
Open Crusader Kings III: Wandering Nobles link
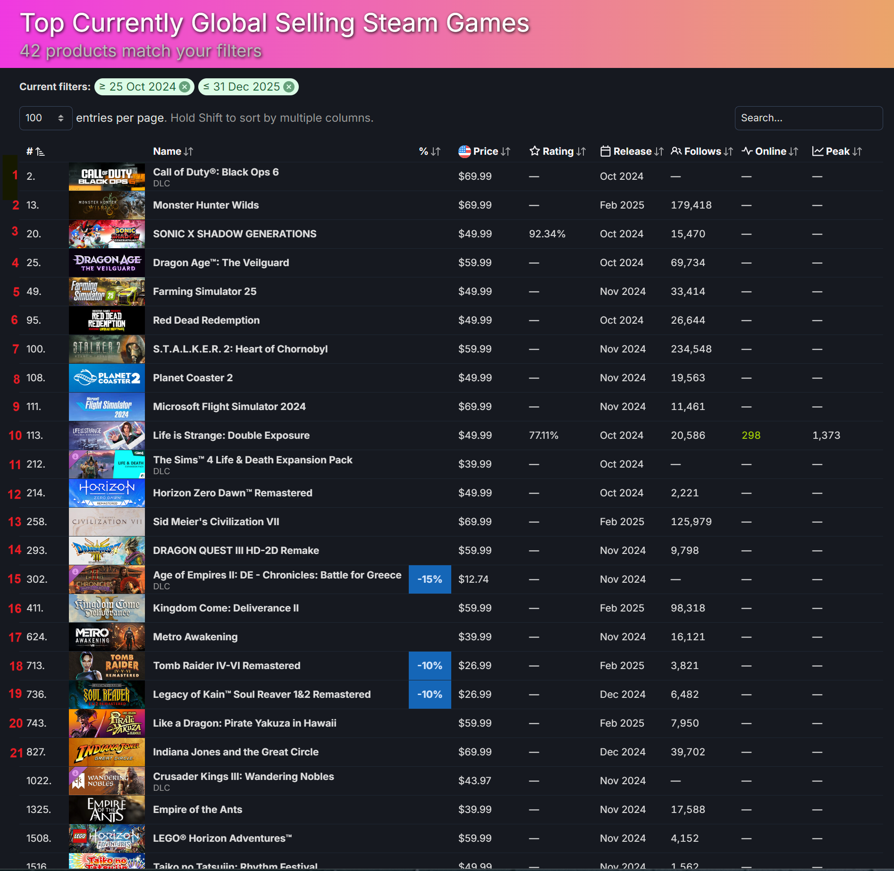pyautogui.click(x=243, y=777)
